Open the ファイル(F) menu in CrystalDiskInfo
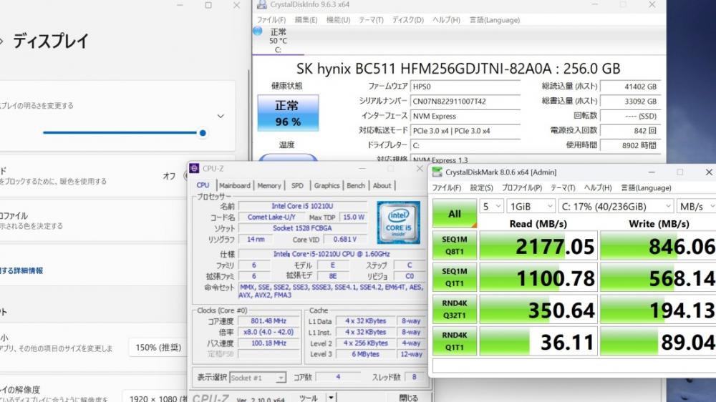 [x=271, y=20]
